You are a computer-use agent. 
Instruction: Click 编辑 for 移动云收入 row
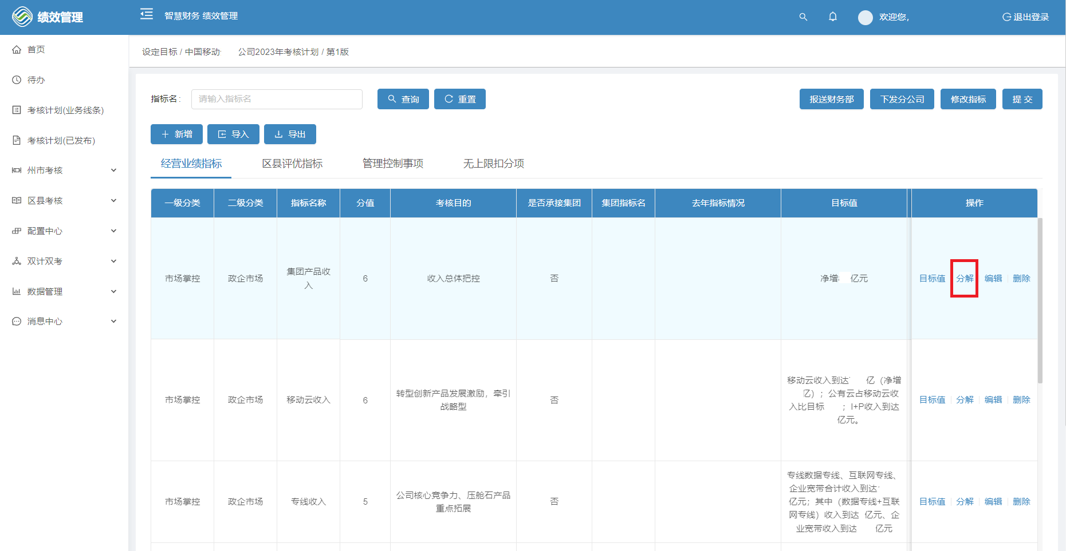[x=993, y=400]
